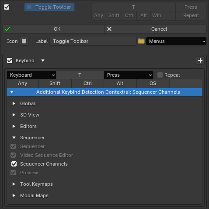Toggle the Shift modifier button

[x=55, y=83]
